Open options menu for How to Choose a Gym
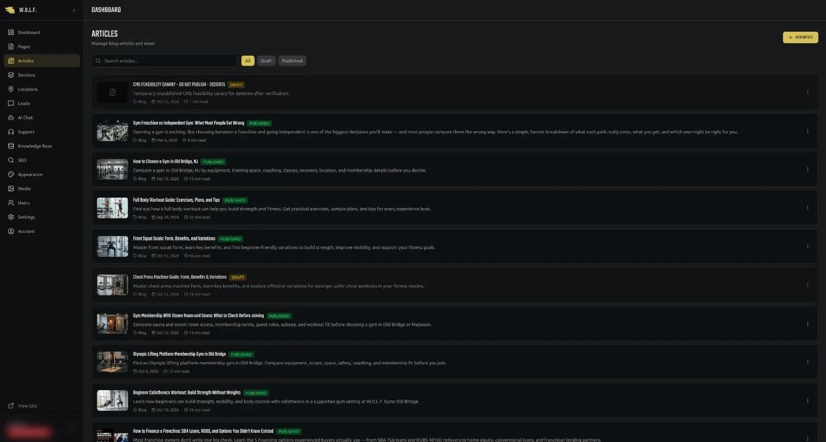The width and height of the screenshot is (826, 442). tap(807, 169)
